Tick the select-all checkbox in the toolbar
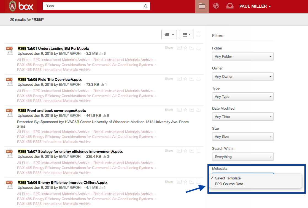The width and height of the screenshot is (308, 208). tap(199, 34)
